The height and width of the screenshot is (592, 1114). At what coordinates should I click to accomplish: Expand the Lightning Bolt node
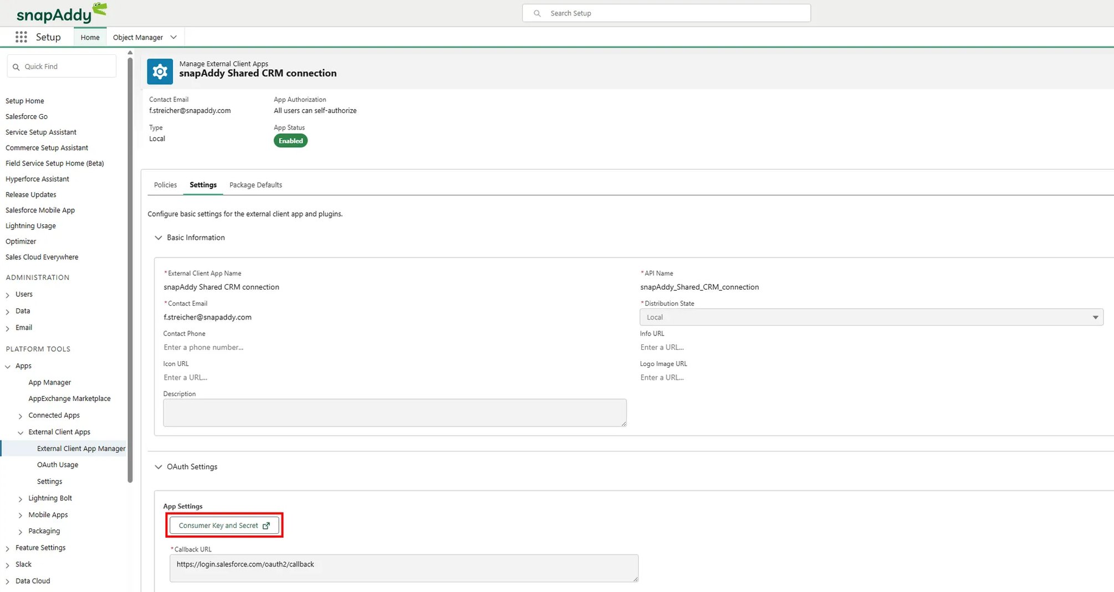[21, 499]
